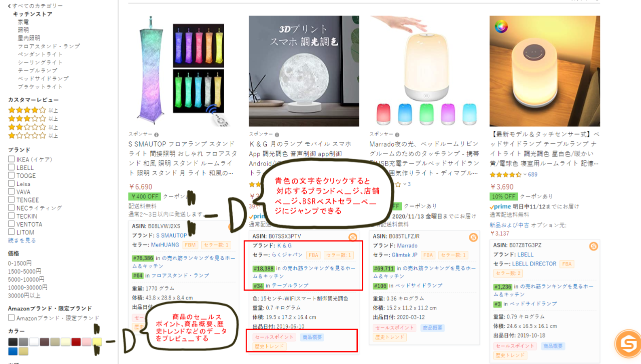Click info icon beside S SMAUTOP sponsor label
Screen dimensions: 641x364
[x=157, y=134]
